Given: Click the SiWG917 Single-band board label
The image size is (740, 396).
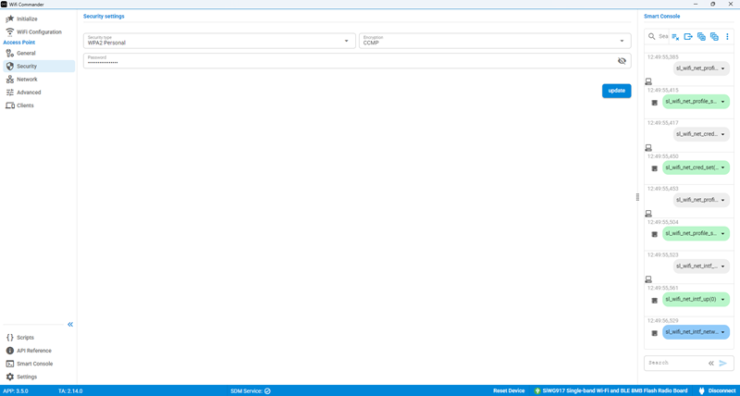Looking at the screenshot, I should [x=615, y=390].
